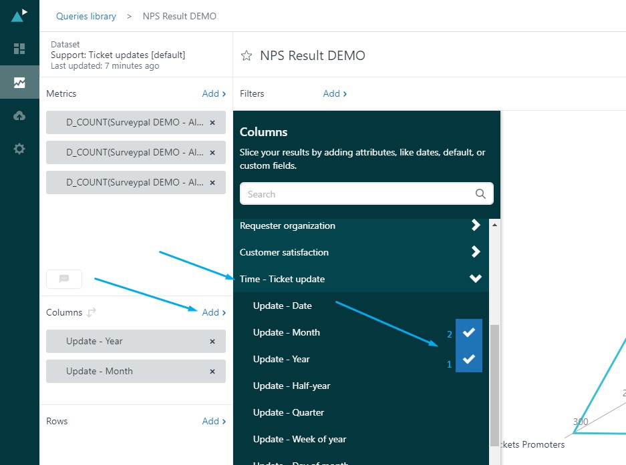Viewport: 626px width, 465px height.
Task: Expand the Customer satisfaction group
Action: pos(361,252)
